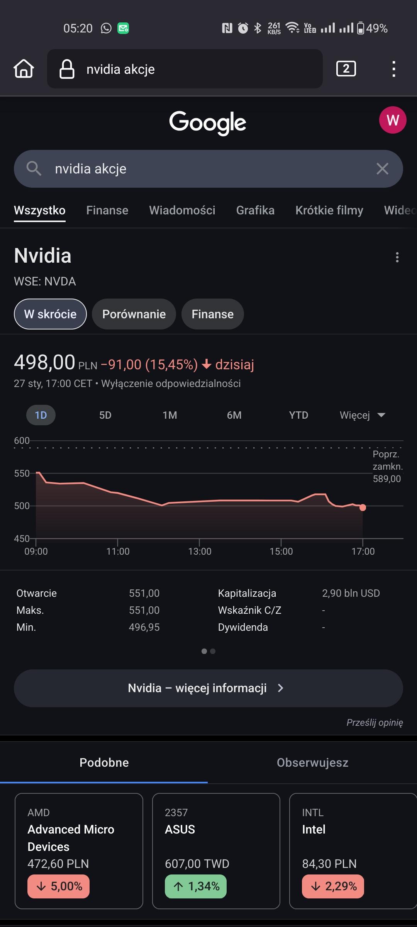This screenshot has width=417, height=927.
Task: Select the 5D chart range
Action: point(105,415)
